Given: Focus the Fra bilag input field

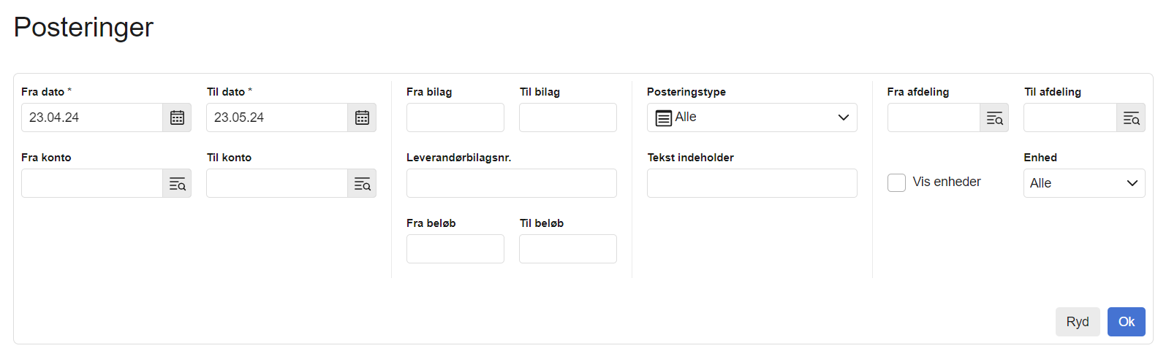Looking at the screenshot, I should [x=455, y=117].
